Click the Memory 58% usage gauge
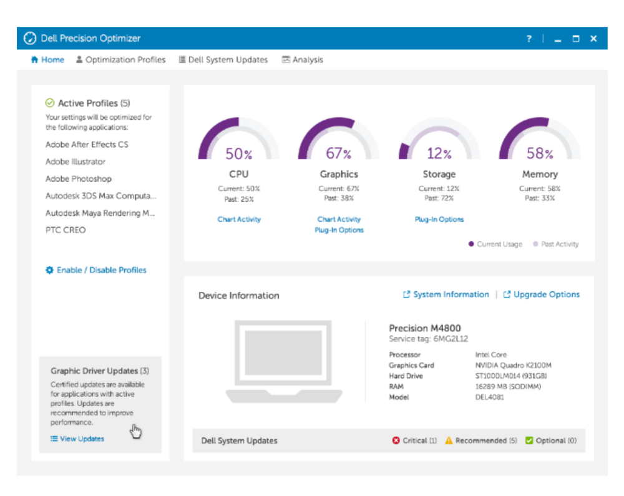Screen dimensions: 624x496 point(540,139)
